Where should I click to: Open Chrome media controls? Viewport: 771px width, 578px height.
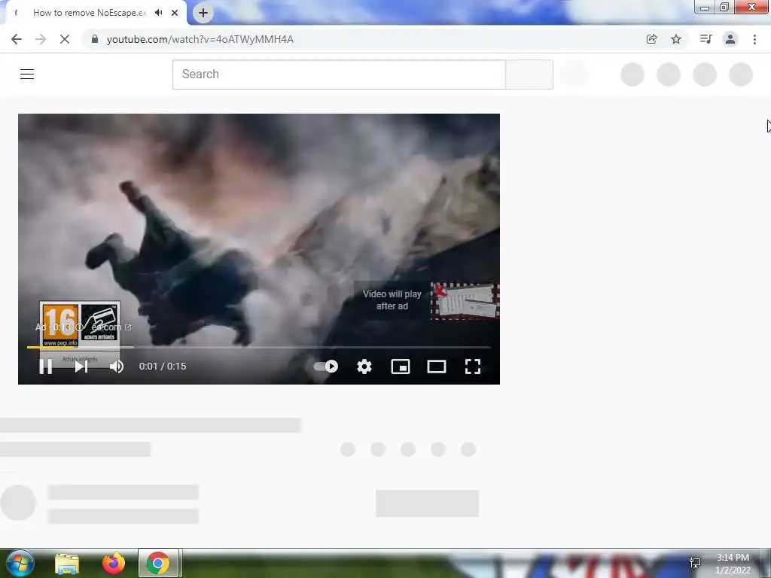pyautogui.click(x=705, y=39)
